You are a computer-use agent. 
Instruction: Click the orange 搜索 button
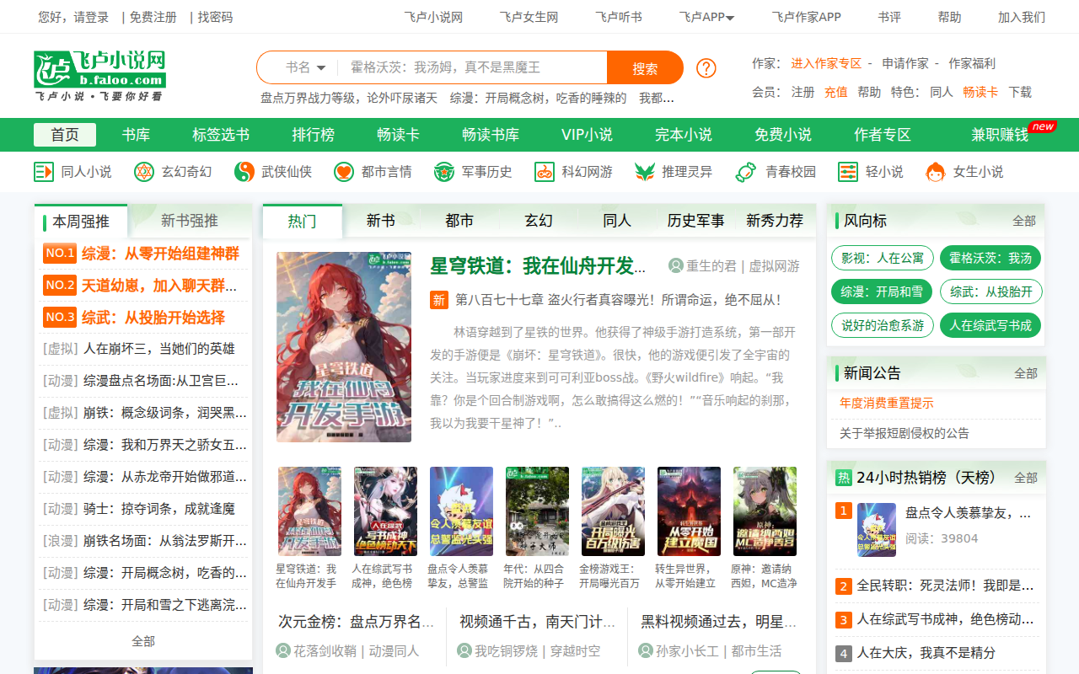pos(645,67)
